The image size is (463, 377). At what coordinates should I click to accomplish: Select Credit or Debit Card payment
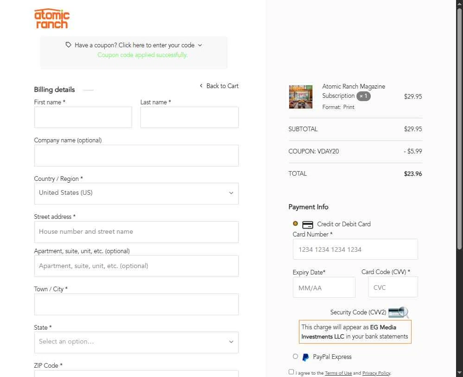[295, 224]
